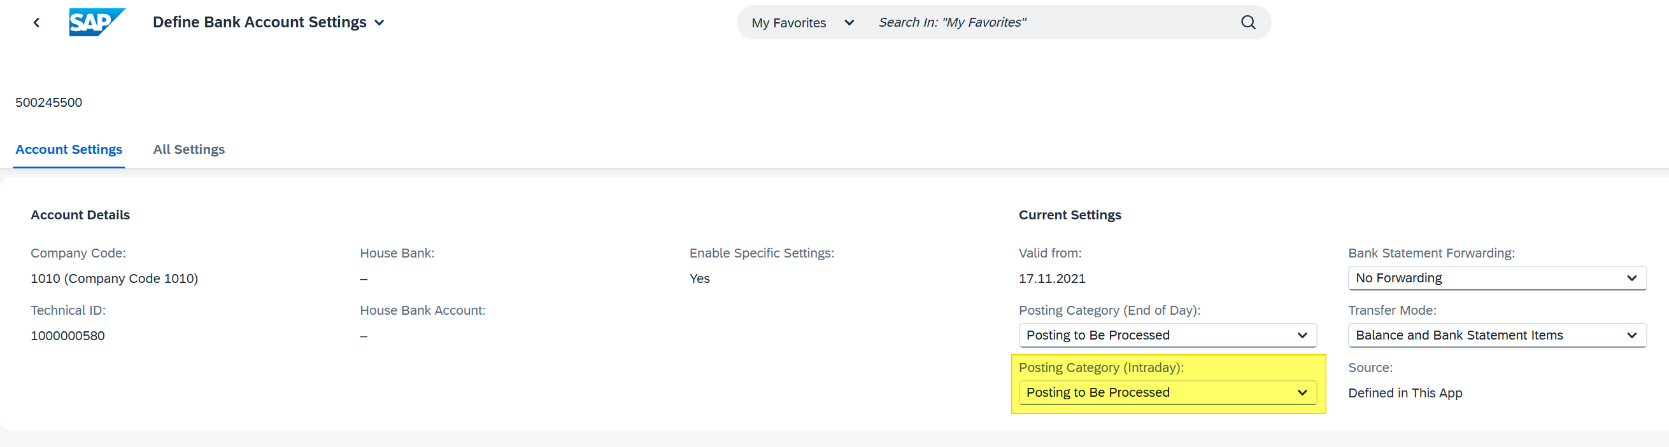Open the My Favorites chevron arrow
The image size is (1669, 447).
[x=849, y=23]
